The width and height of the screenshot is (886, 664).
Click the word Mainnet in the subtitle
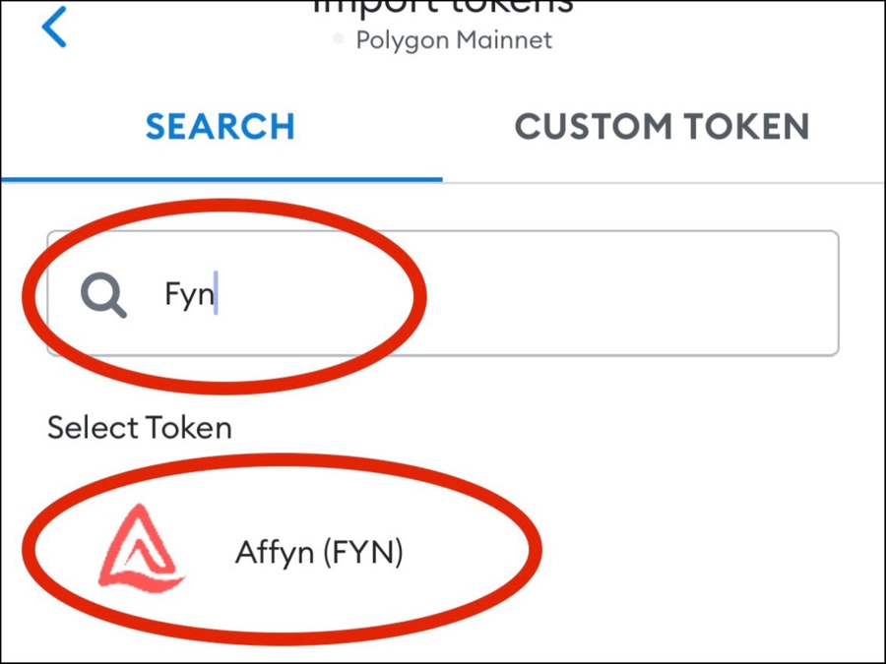[506, 40]
